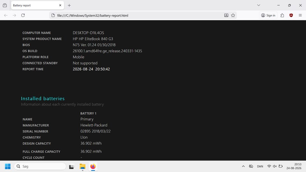Click the Sign in account button
The height and width of the screenshot is (172, 306).
[268, 15]
